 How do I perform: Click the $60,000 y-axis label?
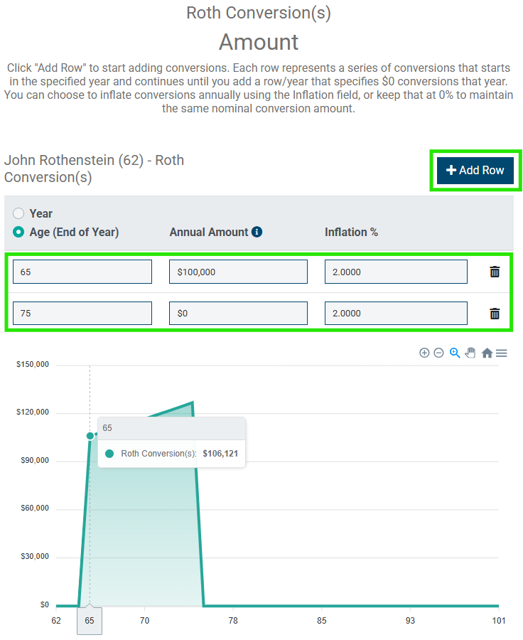35,508
